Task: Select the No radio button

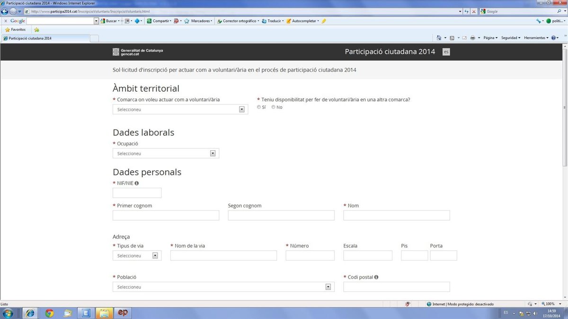Action: pyautogui.click(x=274, y=107)
